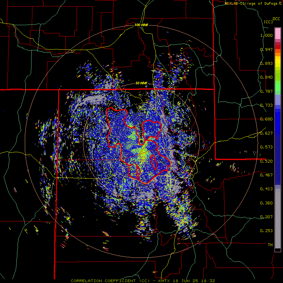Screen dimensions: 283x283
Task: Select the 0.787 scale value
Action: (x=266, y=91)
